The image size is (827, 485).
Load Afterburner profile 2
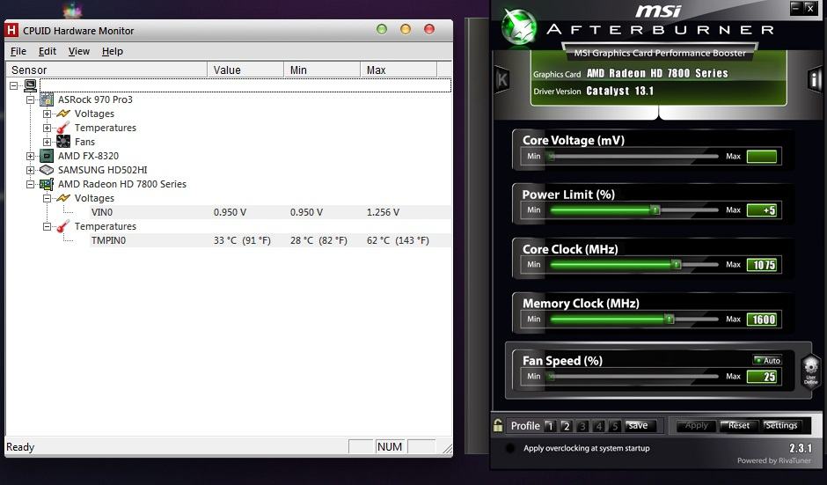566,425
